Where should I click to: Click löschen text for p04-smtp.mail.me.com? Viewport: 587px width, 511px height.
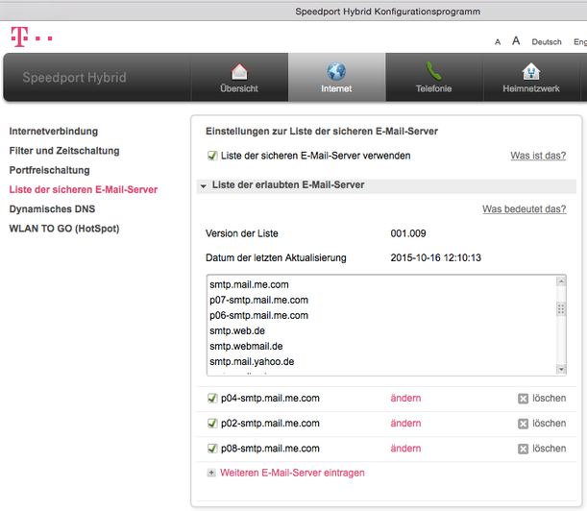pyautogui.click(x=550, y=398)
